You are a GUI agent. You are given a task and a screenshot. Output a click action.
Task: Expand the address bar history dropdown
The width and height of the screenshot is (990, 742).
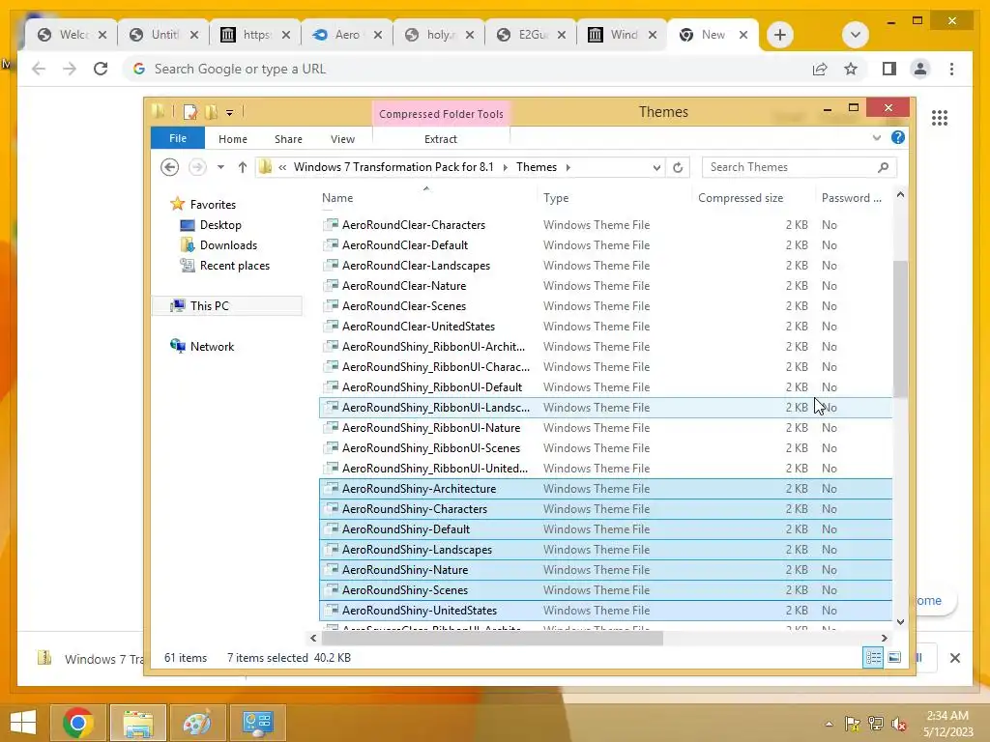(656, 167)
